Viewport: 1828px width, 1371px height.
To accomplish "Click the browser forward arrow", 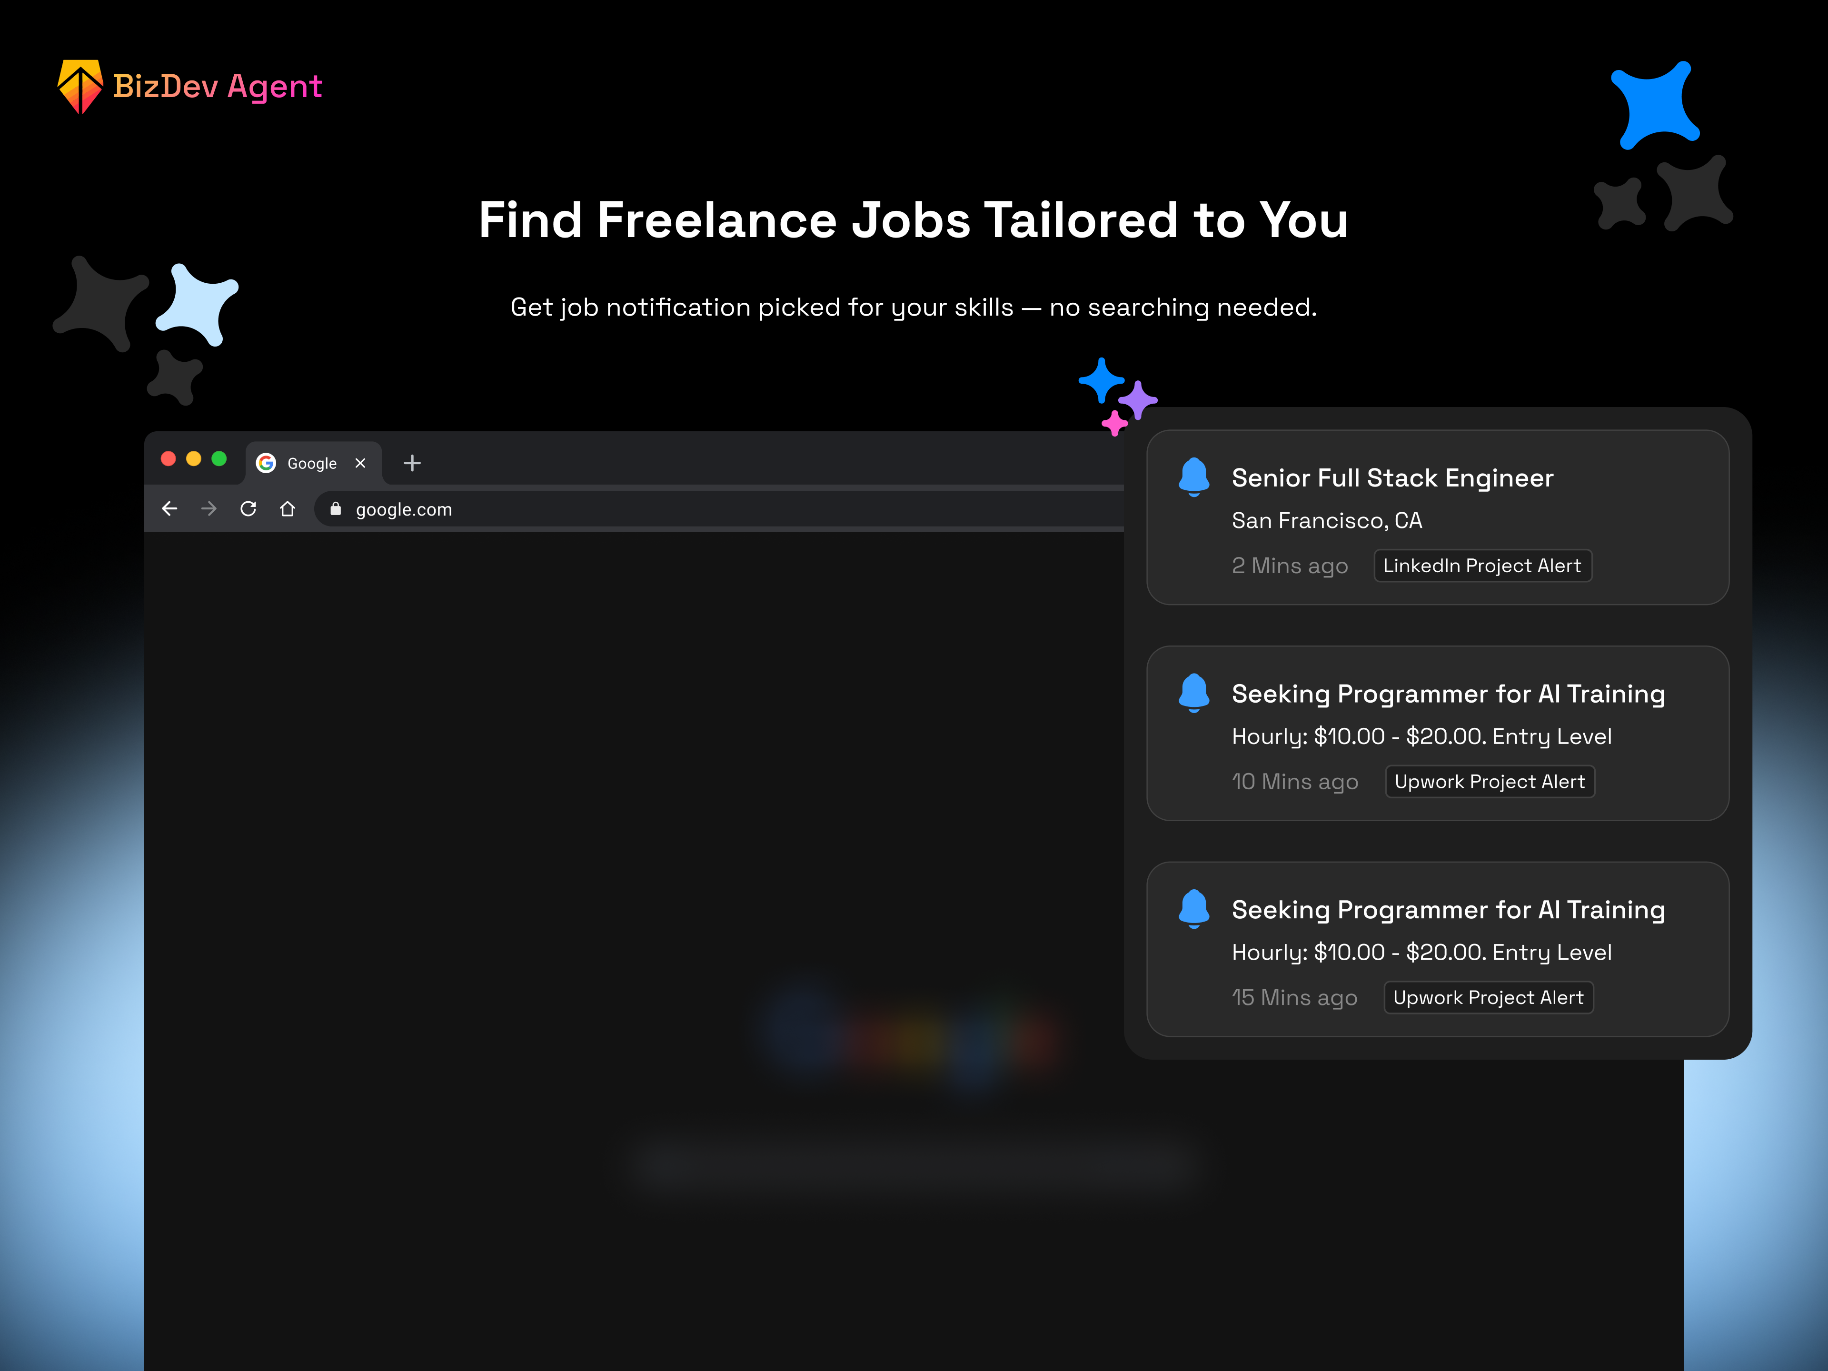I will [208, 508].
